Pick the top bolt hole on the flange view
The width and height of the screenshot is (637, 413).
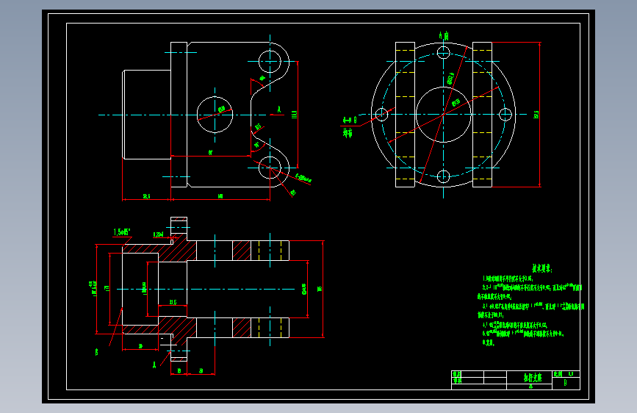pos(443,52)
